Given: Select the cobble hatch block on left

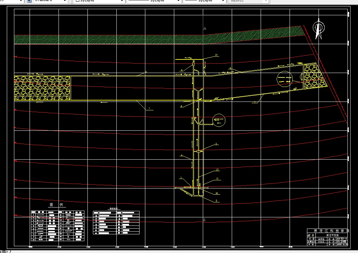Looking at the screenshot, I should (x=42, y=88).
